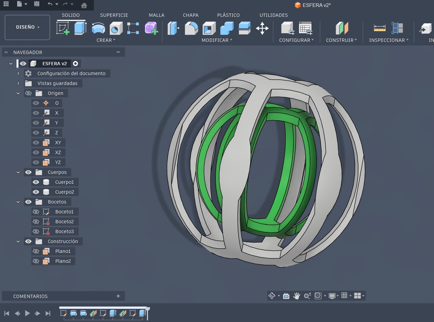Image resolution: width=434 pixels, height=322 pixels.
Task: Show the Plano2 construction plane
Action: pyautogui.click(x=36, y=261)
